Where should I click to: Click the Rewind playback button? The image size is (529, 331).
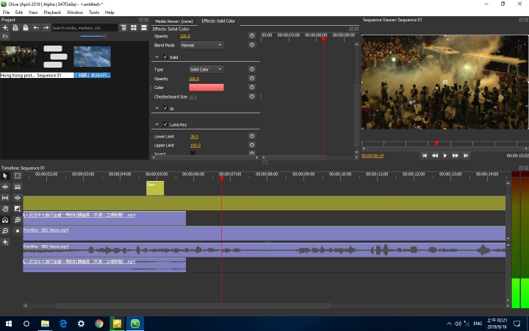435,155
